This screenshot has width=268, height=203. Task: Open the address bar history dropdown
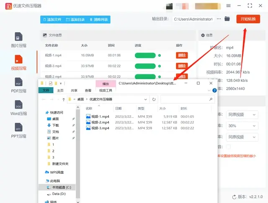[x=146, y=99]
